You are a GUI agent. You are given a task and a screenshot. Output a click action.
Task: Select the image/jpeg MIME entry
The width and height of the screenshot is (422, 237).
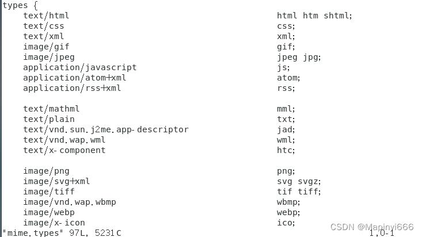[x=49, y=58]
